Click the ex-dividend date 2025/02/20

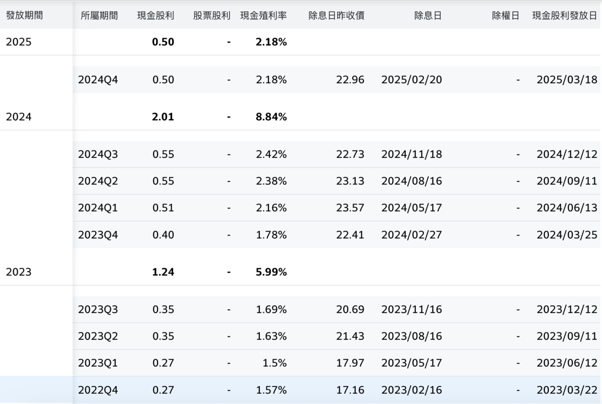click(x=412, y=79)
